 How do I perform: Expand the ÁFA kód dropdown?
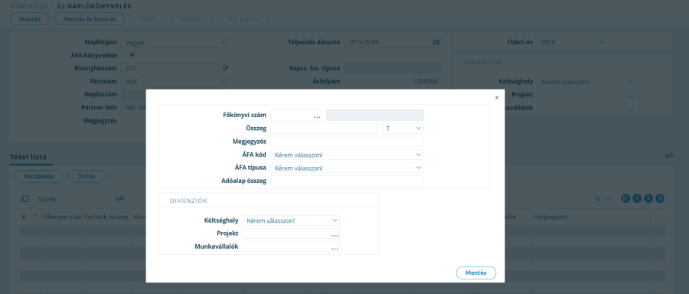pyautogui.click(x=347, y=155)
